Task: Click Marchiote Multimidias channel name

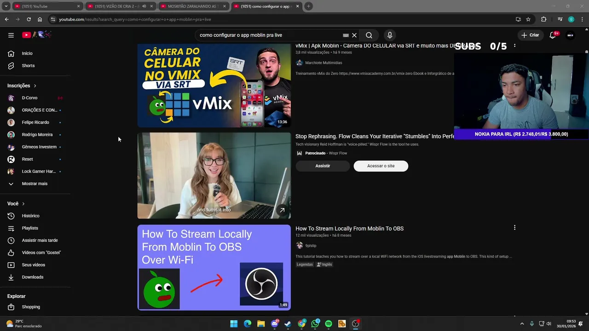Action: point(323,63)
